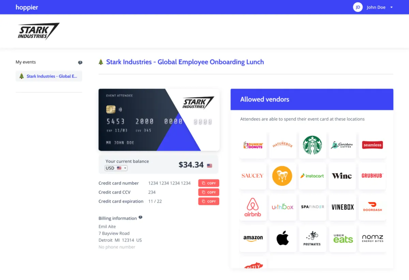Screen dimensions: 409x280
Task: Open the help icon beside My events
Action: pyautogui.click(x=80, y=63)
